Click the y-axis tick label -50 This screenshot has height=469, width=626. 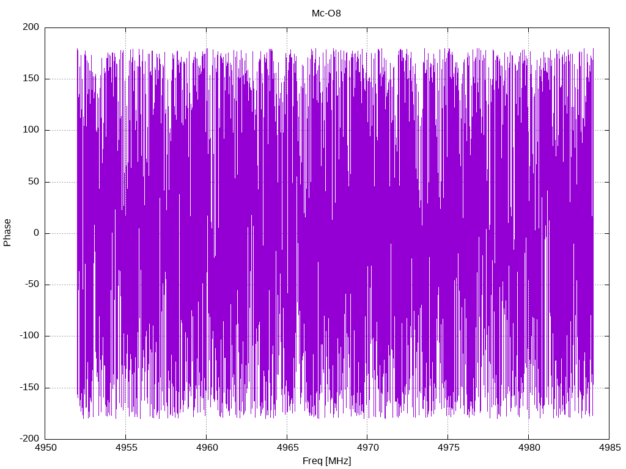click(x=32, y=285)
